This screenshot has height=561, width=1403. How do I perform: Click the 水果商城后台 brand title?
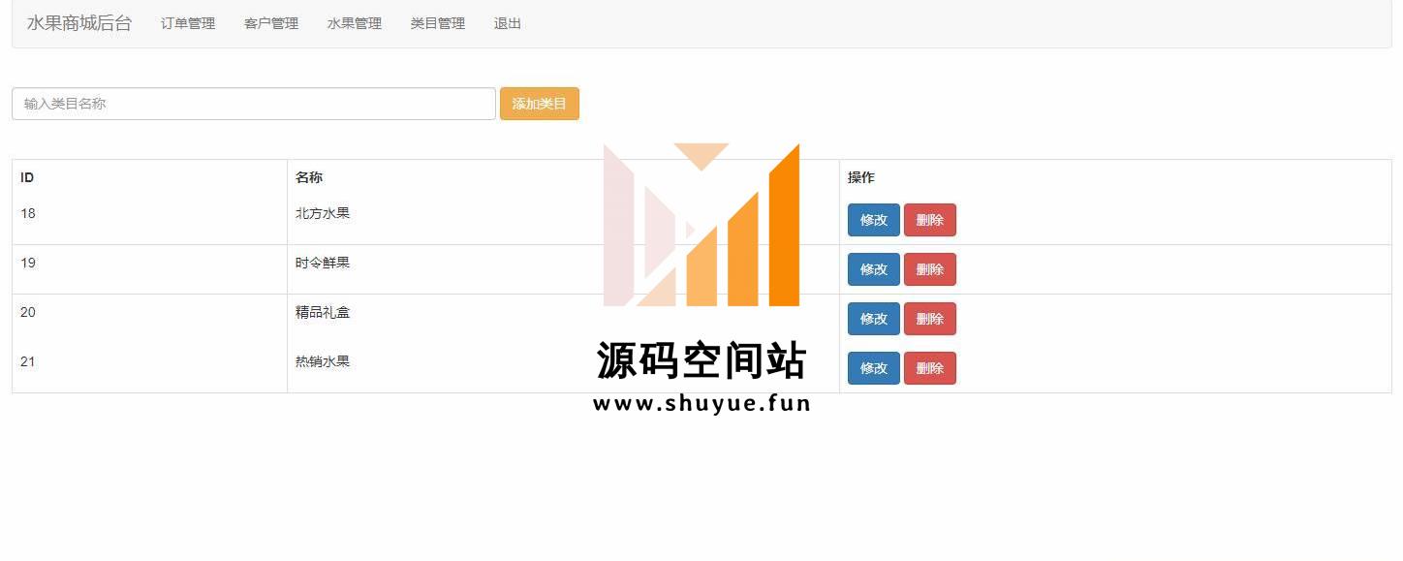[x=79, y=23]
